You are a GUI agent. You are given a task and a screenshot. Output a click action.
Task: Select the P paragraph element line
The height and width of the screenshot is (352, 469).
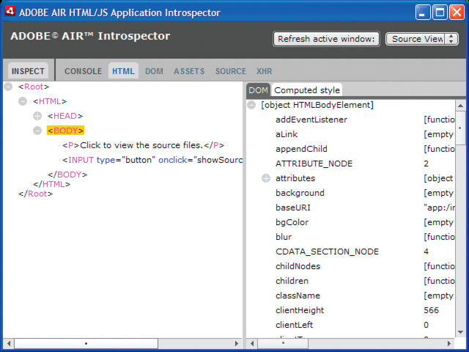(143, 145)
